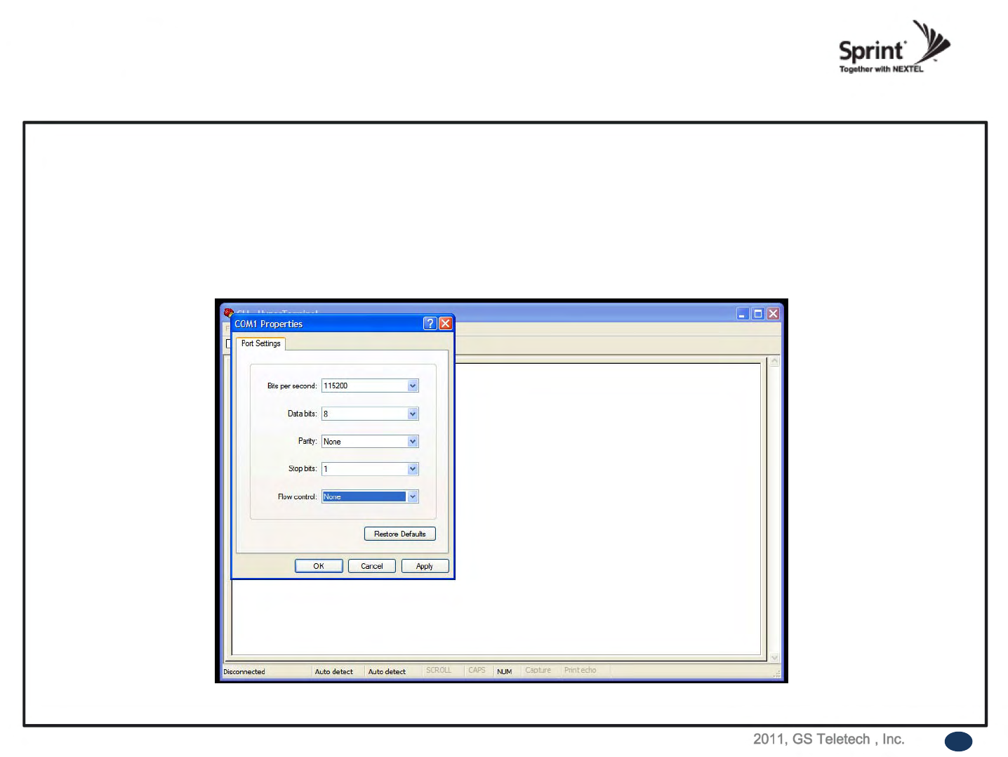
Task: Maximize the HyperTerminal window
Action: point(758,314)
